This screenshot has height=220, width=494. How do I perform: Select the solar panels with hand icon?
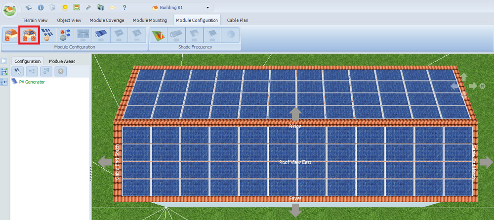pyautogui.click(x=47, y=36)
